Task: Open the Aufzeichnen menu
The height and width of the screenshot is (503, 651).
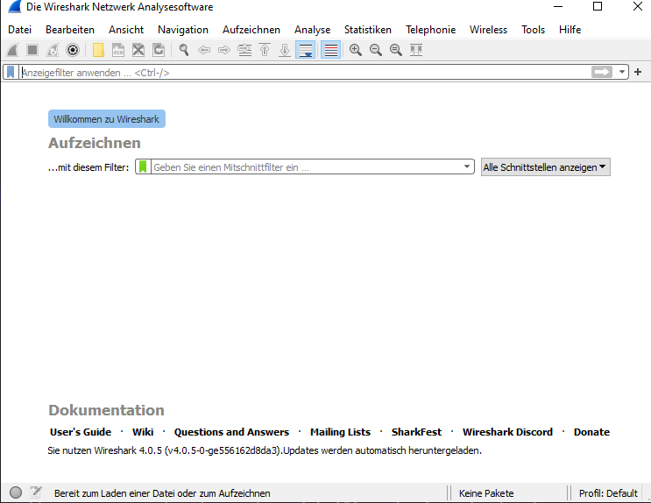Action: tap(251, 30)
